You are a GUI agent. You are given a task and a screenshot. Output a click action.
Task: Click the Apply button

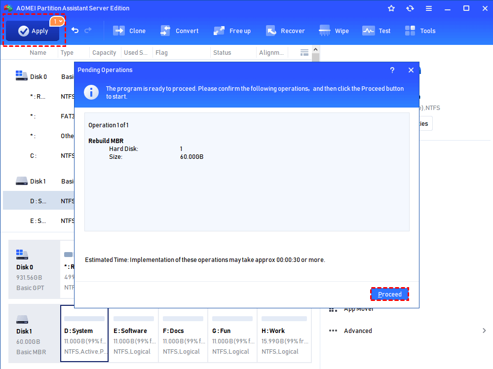pyautogui.click(x=33, y=31)
